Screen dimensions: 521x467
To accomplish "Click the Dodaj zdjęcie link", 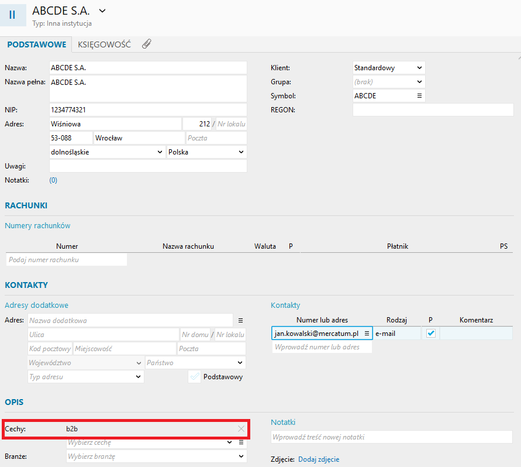I will tap(319, 459).
